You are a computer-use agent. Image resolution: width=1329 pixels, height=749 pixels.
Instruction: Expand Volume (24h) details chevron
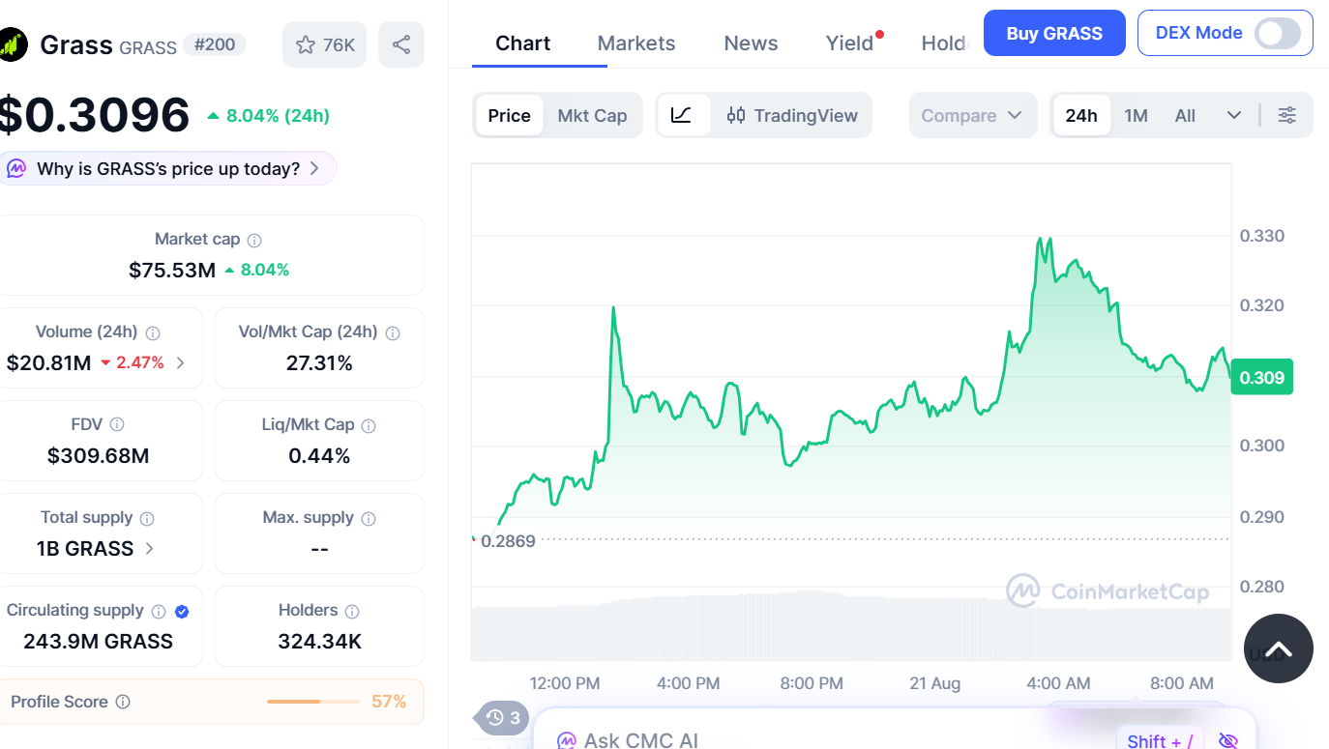coord(180,363)
